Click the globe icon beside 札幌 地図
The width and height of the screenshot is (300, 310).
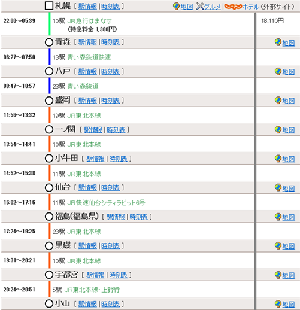click(176, 6)
